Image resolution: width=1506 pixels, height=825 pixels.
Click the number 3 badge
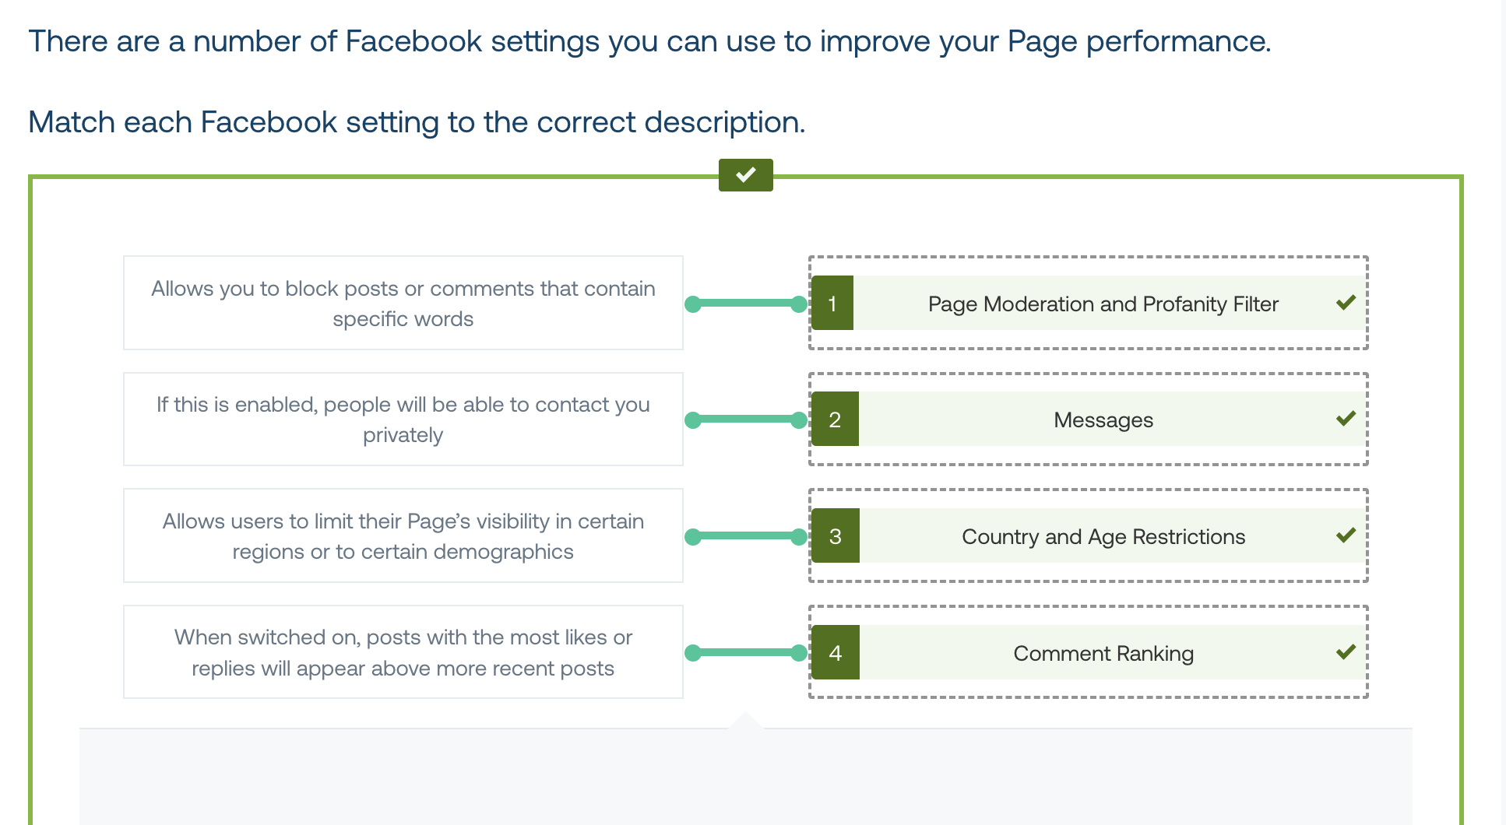(x=835, y=535)
